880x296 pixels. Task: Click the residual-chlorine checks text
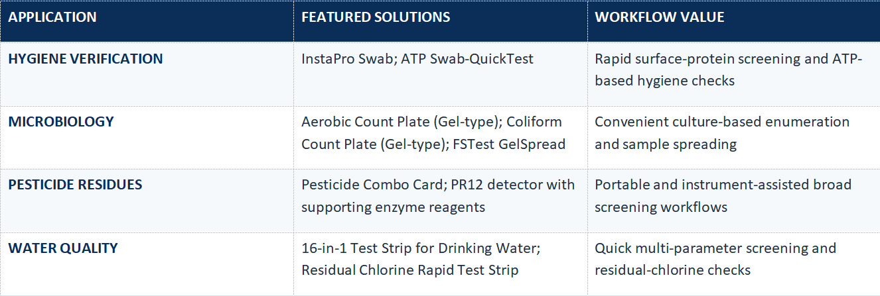point(672,270)
